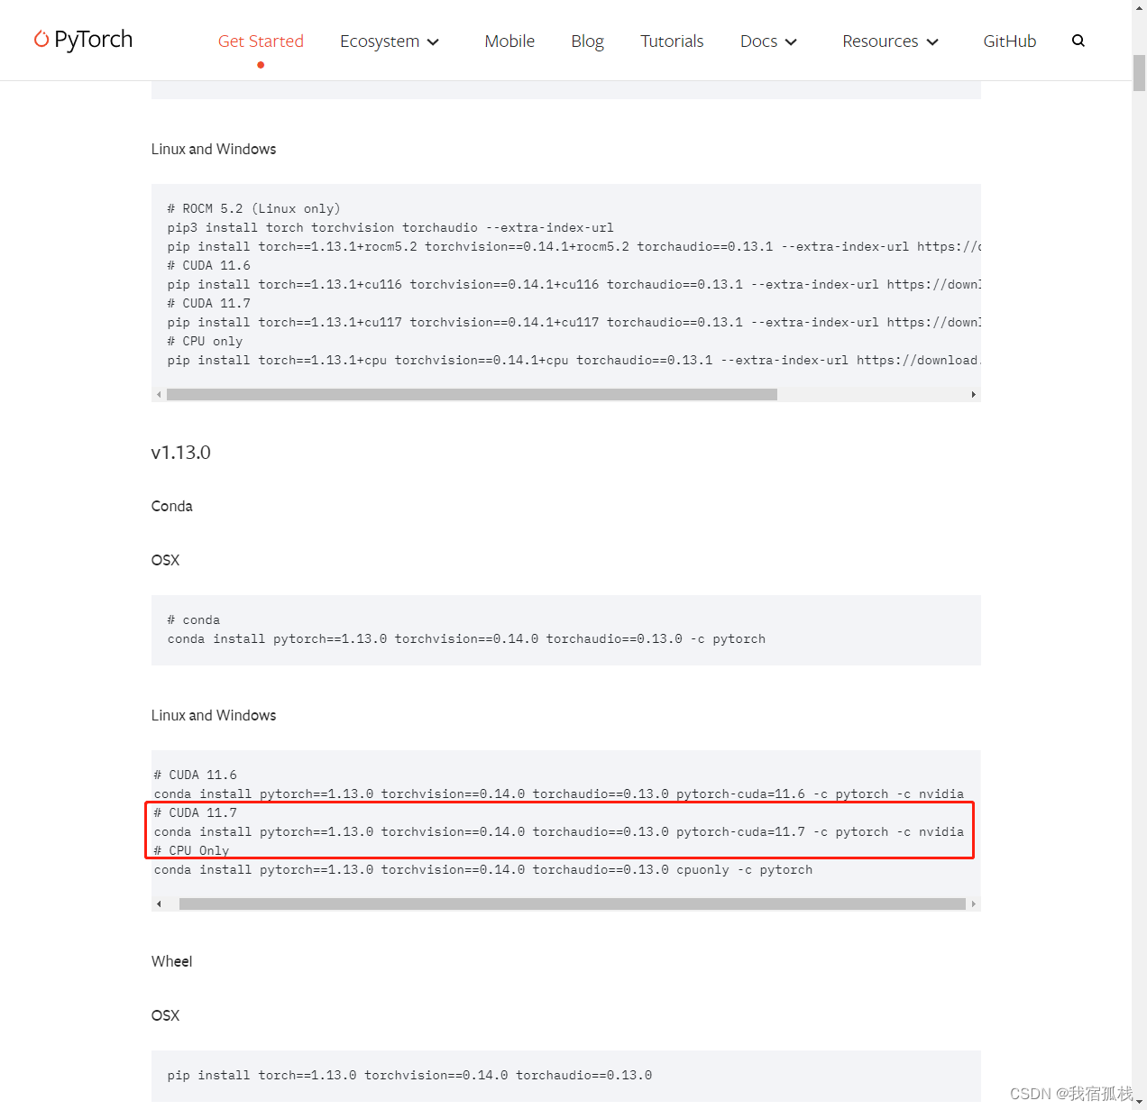Click the 1.13.1+cpu pip install command

coord(573,360)
